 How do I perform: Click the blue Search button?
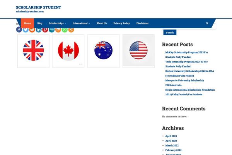[170, 33]
